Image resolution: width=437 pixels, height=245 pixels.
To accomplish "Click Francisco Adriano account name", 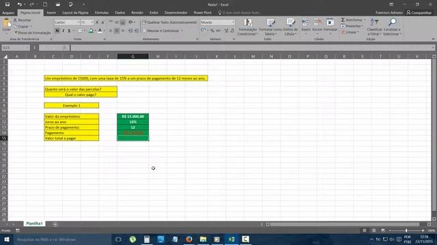I will 389,13.
